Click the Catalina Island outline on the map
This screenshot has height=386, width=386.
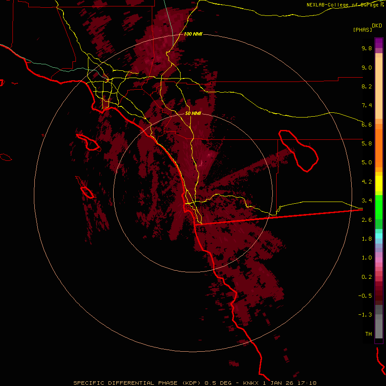click(88, 142)
